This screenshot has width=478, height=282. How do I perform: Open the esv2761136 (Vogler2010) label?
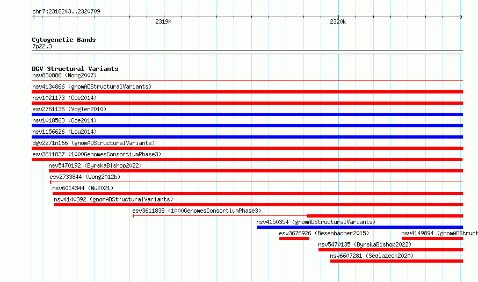pos(69,109)
